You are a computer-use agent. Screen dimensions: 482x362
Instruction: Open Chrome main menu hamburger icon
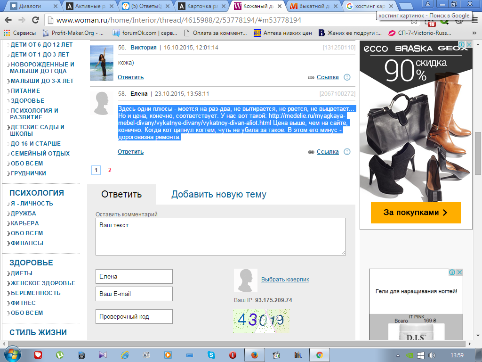pyautogui.click(x=475, y=20)
